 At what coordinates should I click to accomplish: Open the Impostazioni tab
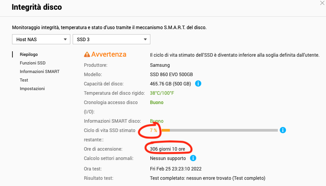(32, 89)
